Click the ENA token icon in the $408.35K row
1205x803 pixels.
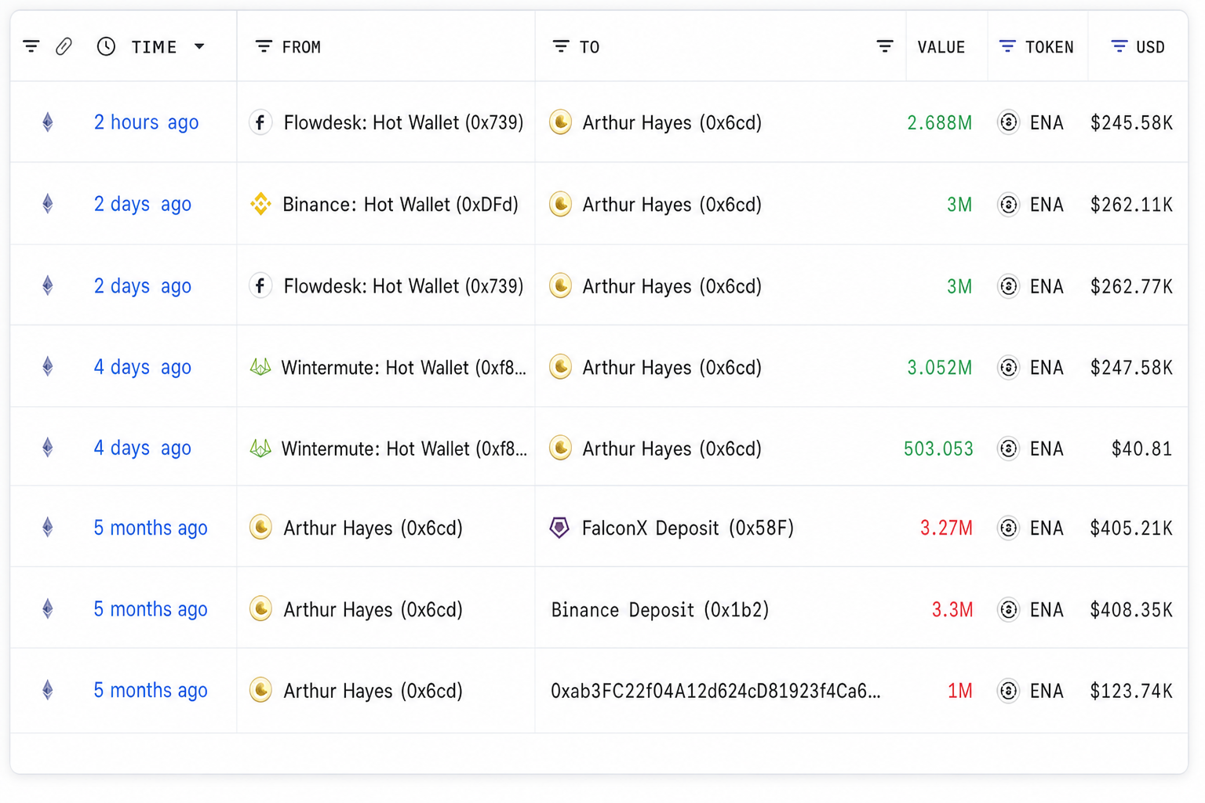1008,609
